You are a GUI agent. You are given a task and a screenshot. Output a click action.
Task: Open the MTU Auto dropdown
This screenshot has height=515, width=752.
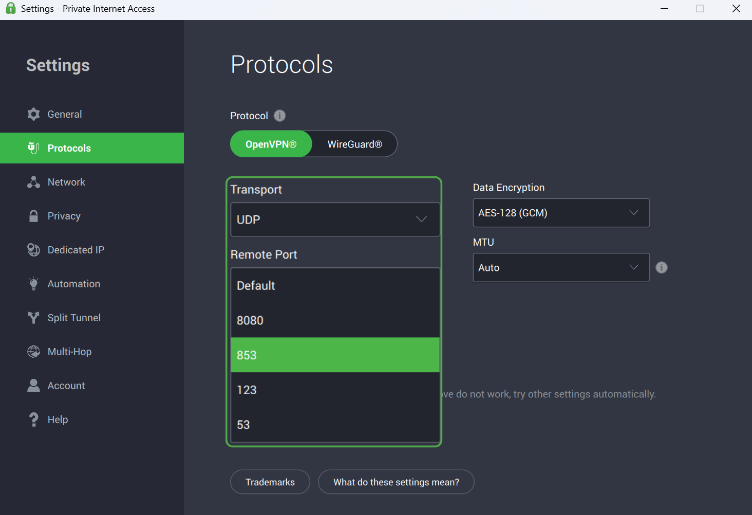coord(561,267)
